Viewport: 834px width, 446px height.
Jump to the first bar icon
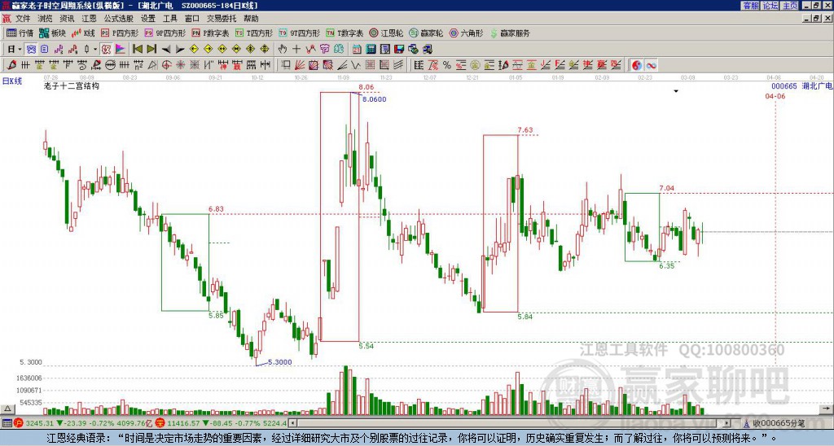(138, 50)
